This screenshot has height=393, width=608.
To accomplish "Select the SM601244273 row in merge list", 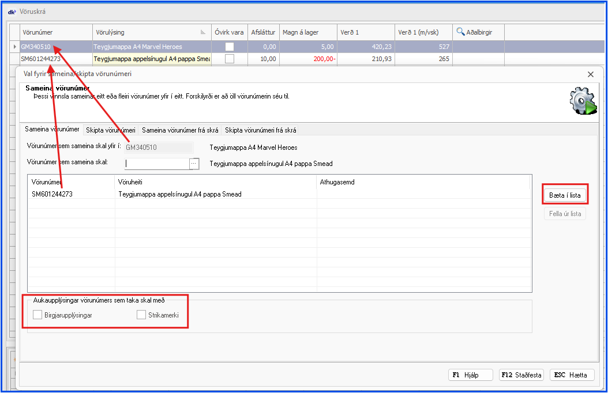I will 173,194.
